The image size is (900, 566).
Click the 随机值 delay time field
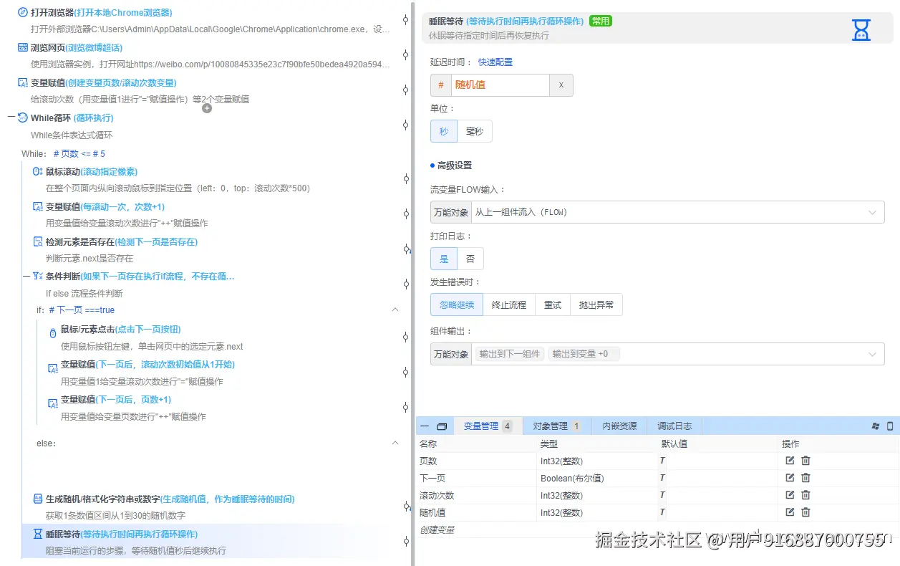click(x=500, y=85)
